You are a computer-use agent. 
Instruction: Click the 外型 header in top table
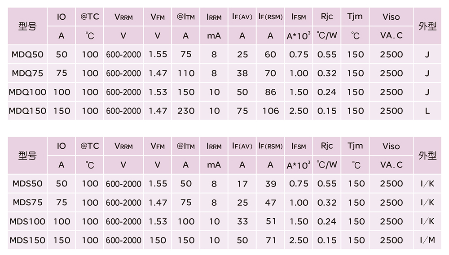click(427, 26)
